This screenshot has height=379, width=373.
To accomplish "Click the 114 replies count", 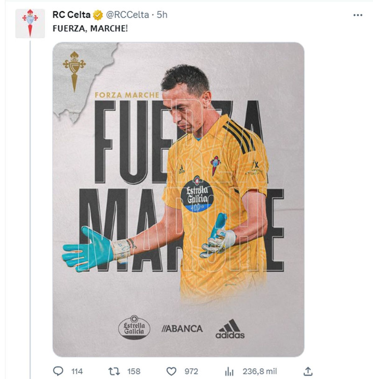I will tap(77, 371).
